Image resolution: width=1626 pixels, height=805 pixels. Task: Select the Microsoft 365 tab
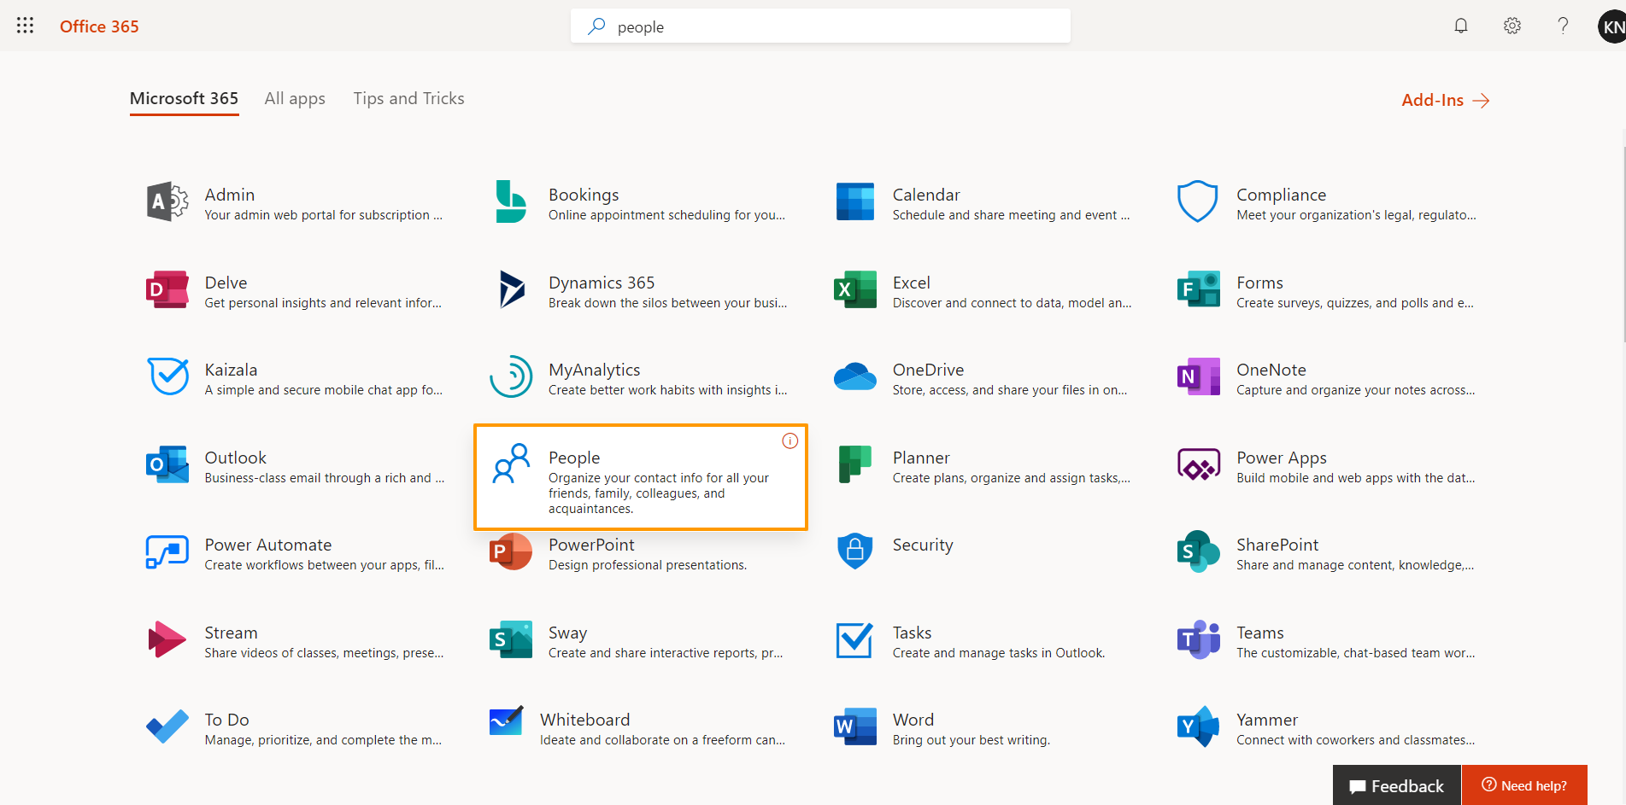pyautogui.click(x=184, y=99)
